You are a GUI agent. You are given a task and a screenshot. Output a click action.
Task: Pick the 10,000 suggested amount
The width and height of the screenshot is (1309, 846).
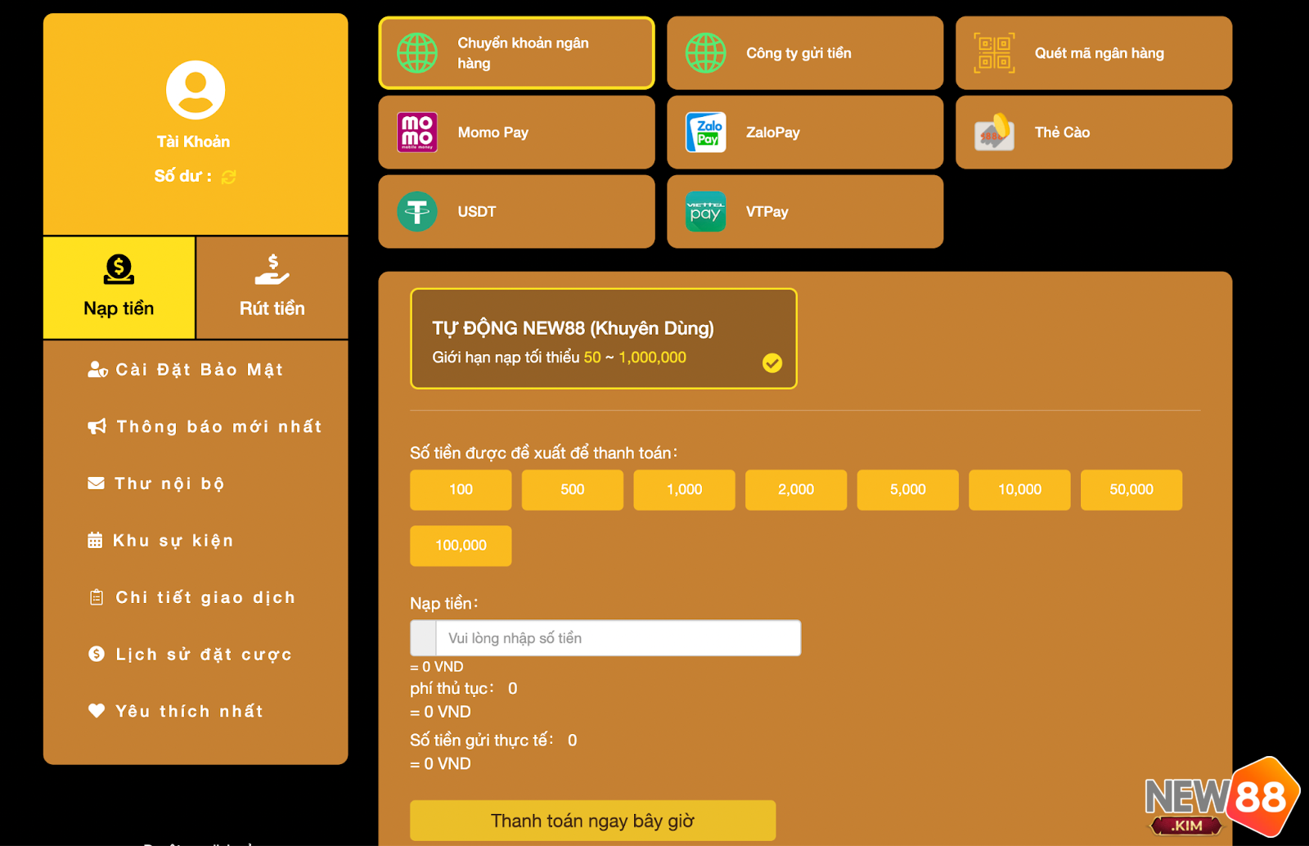tap(1019, 490)
